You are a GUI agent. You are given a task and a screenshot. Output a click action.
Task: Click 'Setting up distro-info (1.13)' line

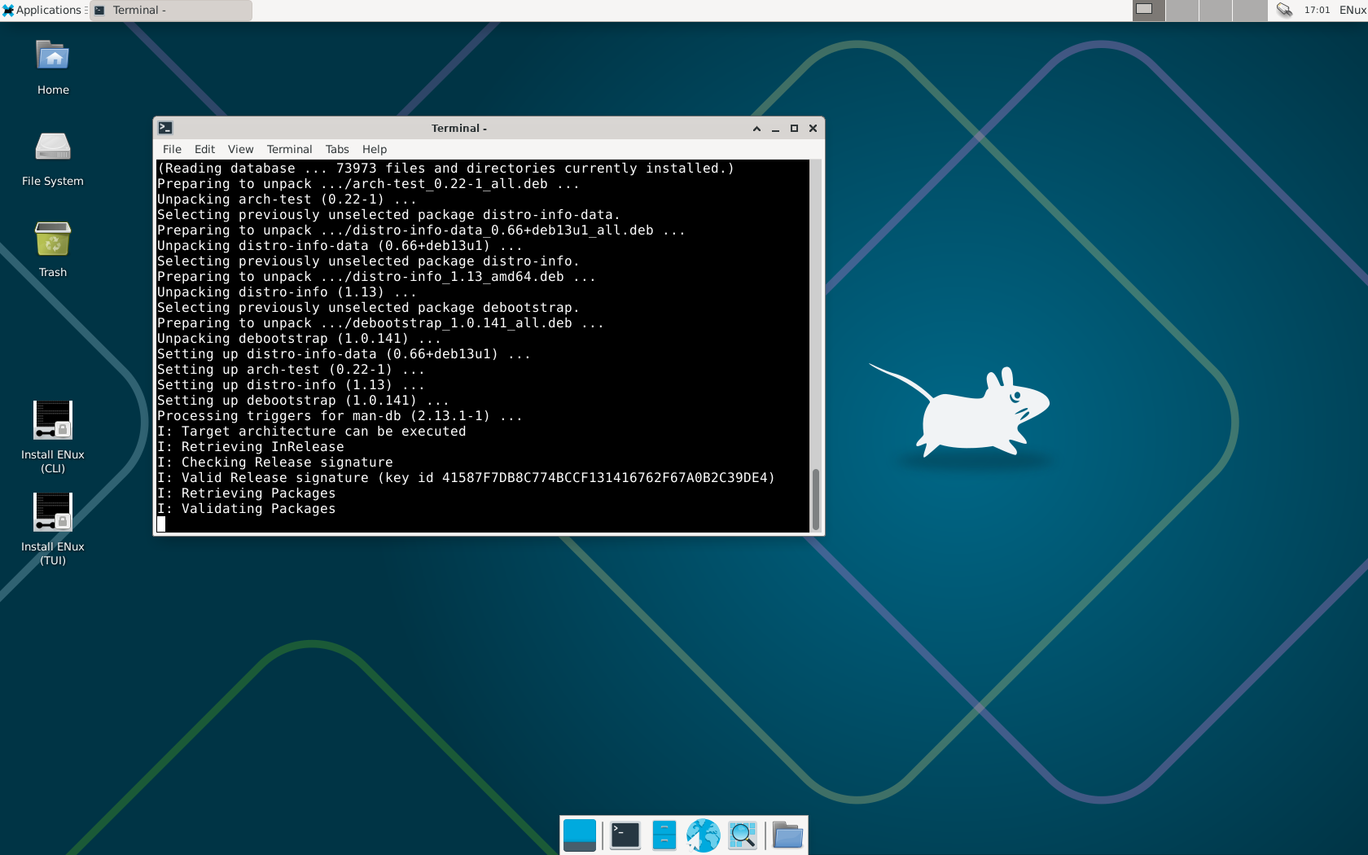(x=291, y=385)
